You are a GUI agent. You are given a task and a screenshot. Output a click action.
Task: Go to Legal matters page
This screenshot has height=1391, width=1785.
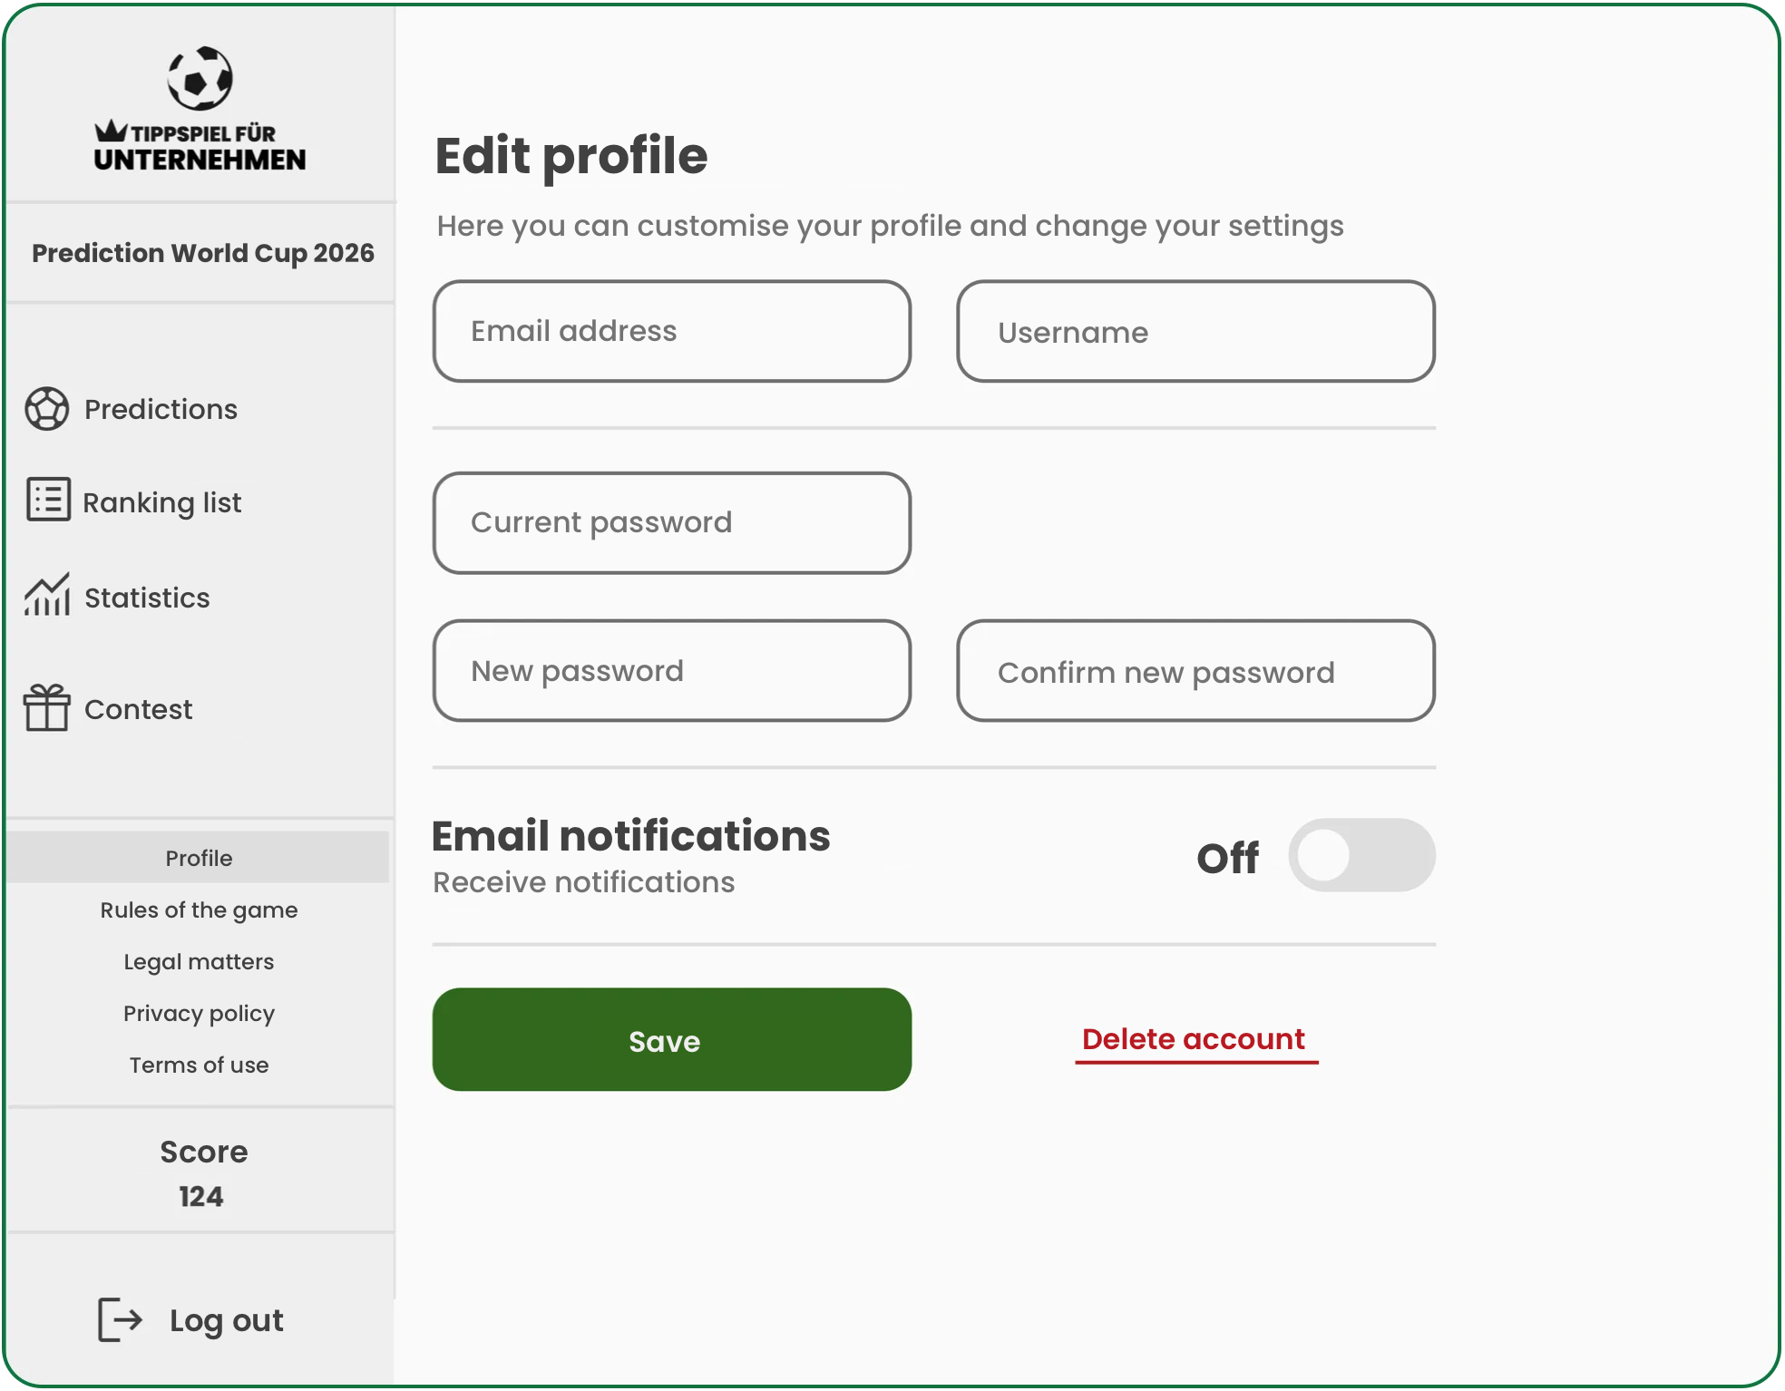(199, 961)
